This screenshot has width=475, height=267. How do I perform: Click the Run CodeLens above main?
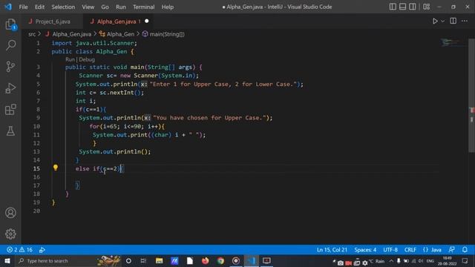point(70,59)
